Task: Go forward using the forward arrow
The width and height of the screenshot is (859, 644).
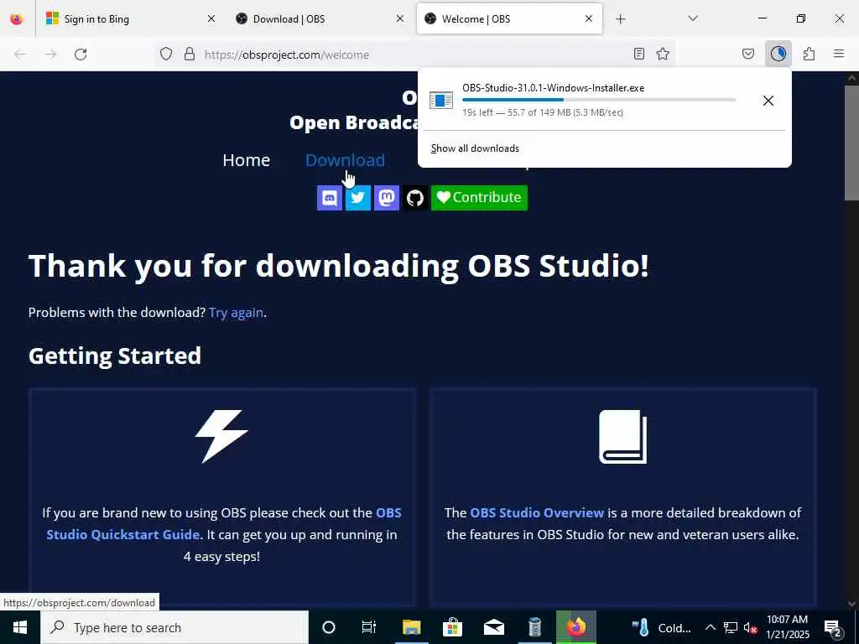Action: [x=50, y=55]
